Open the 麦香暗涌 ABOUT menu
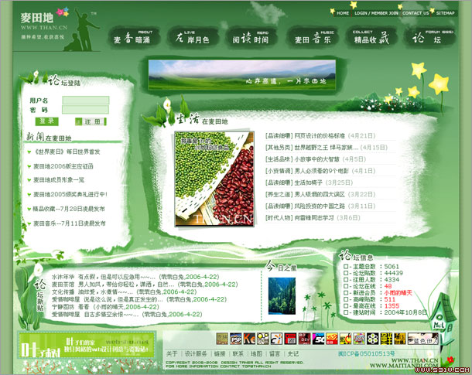Viewport: 472px width, 375px height. click(133, 37)
